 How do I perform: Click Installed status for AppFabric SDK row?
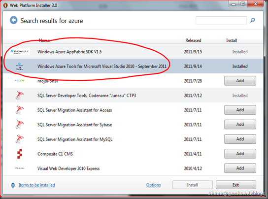(x=240, y=52)
